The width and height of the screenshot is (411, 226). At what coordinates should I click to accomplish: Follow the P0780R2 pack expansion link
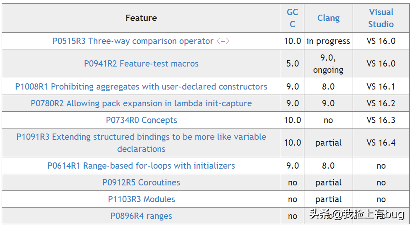pyautogui.click(x=141, y=103)
